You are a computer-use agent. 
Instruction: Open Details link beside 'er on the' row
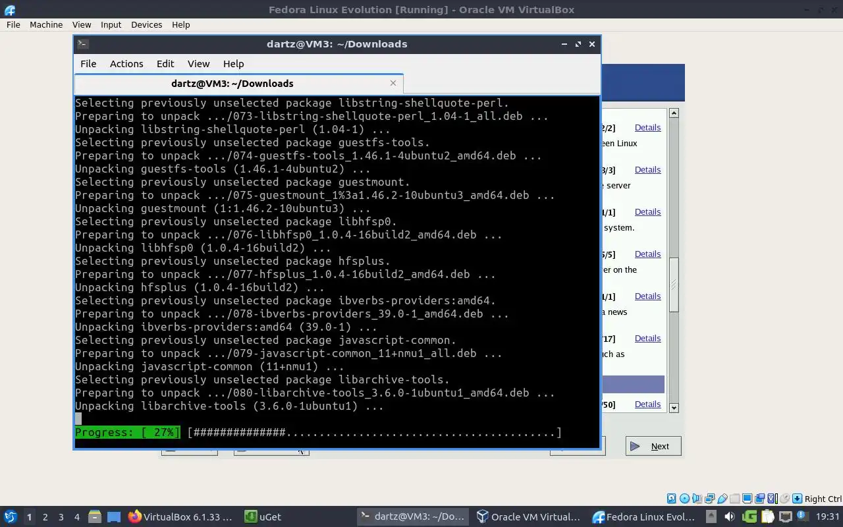pyautogui.click(x=647, y=254)
